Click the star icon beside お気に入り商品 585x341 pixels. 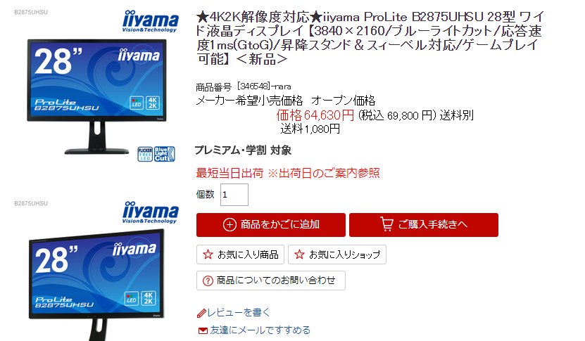pyautogui.click(x=208, y=255)
